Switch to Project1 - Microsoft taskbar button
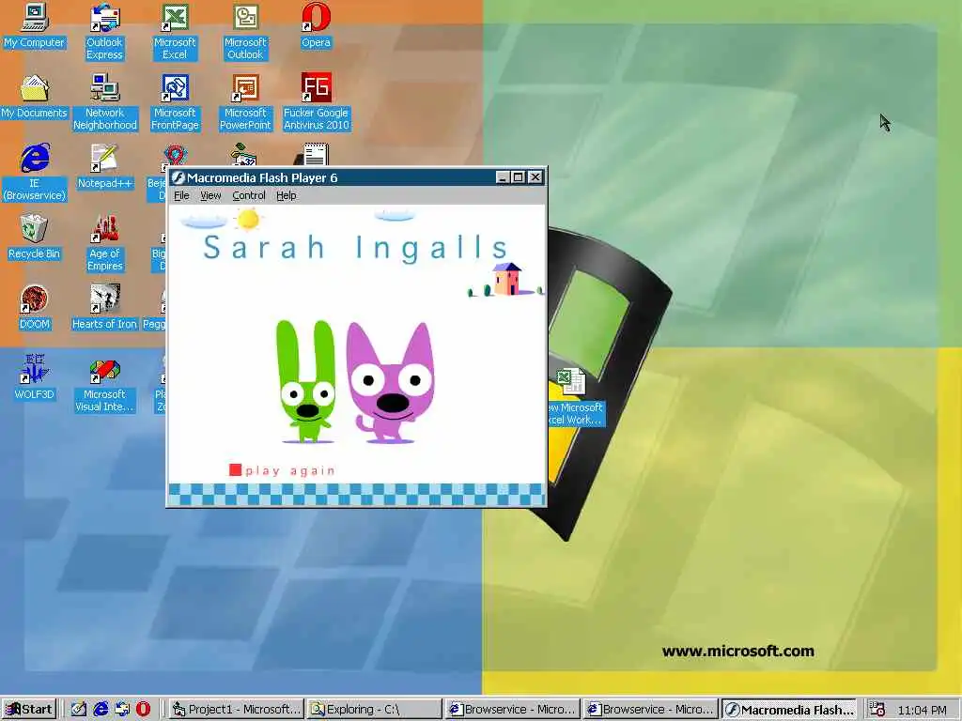 coord(237,710)
